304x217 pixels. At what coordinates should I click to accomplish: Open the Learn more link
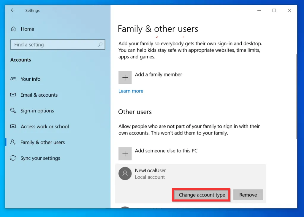131,91
